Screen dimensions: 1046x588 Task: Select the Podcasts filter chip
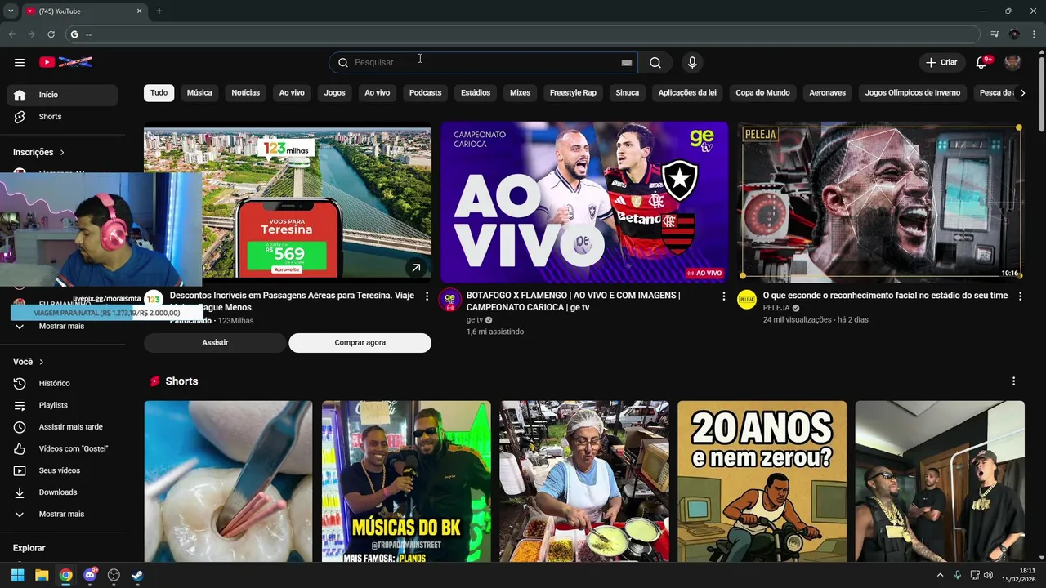click(x=425, y=92)
